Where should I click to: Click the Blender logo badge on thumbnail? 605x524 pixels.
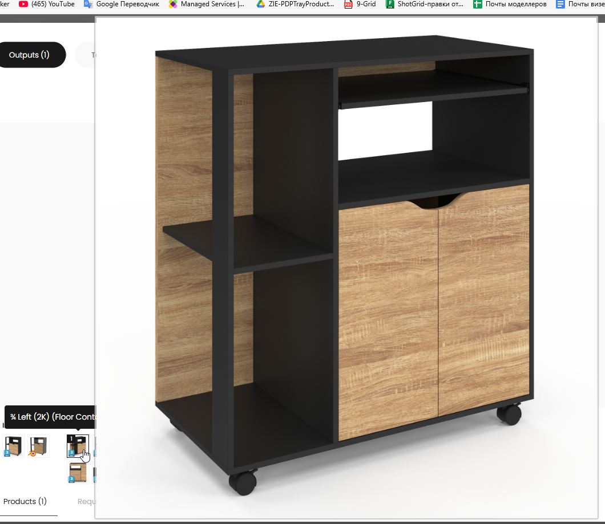pos(33,453)
